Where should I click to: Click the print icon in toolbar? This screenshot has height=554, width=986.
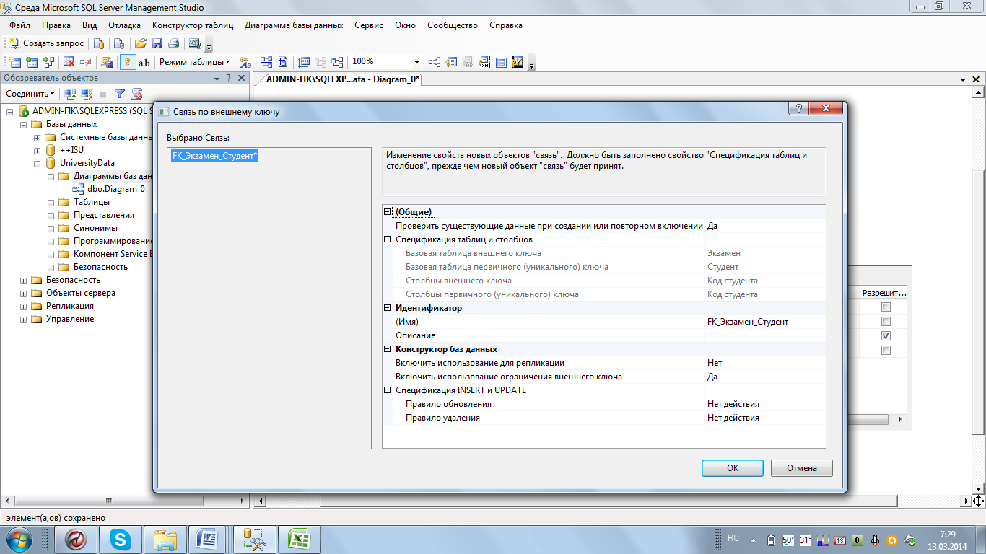pyautogui.click(x=173, y=43)
